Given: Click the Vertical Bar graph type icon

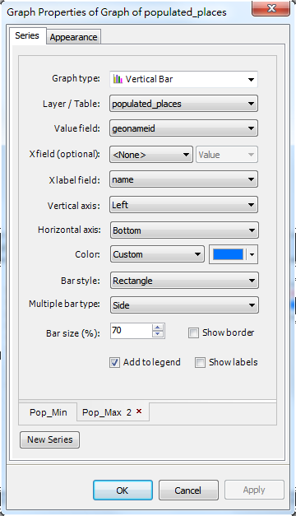Looking at the screenshot, I should tap(118, 79).
